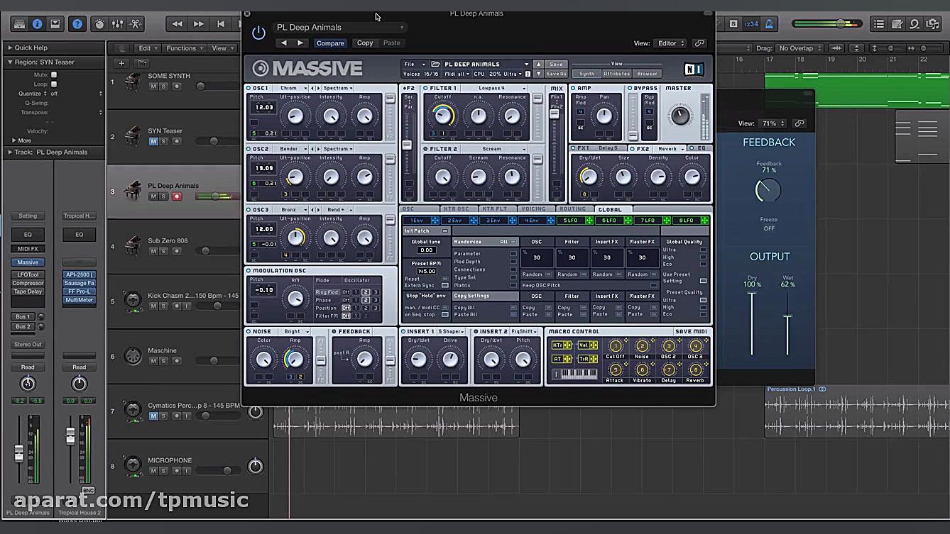Open the Note Pads icon in toolbar
The image size is (950, 534).
896,23
